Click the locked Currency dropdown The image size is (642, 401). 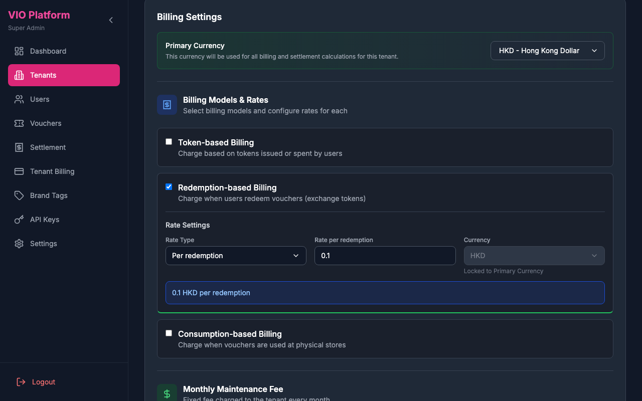point(534,255)
